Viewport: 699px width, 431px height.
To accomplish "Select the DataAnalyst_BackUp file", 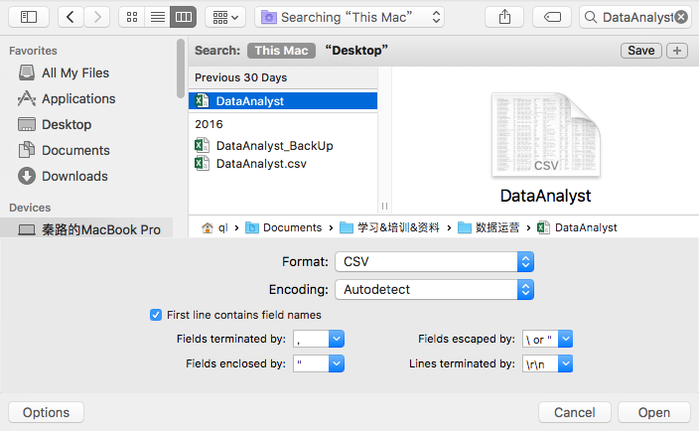I will point(274,146).
